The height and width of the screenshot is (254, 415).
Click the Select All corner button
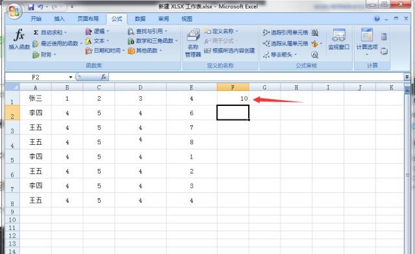tap(12, 87)
